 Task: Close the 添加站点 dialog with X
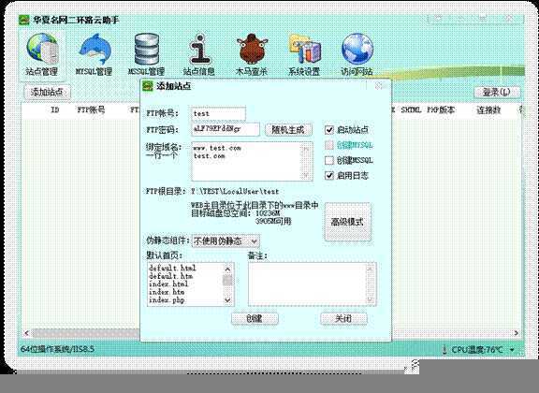point(379,86)
